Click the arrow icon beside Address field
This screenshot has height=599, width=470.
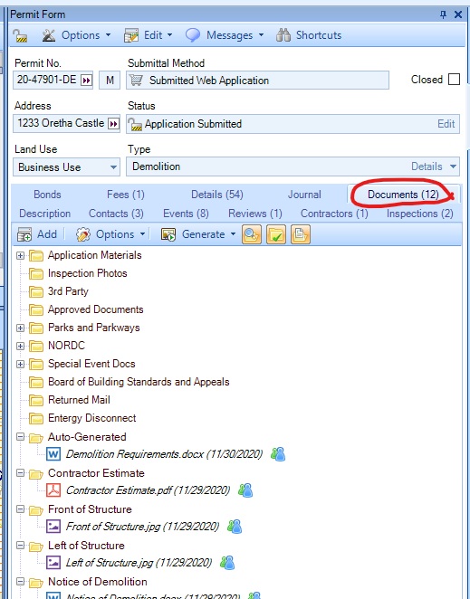[x=113, y=124]
